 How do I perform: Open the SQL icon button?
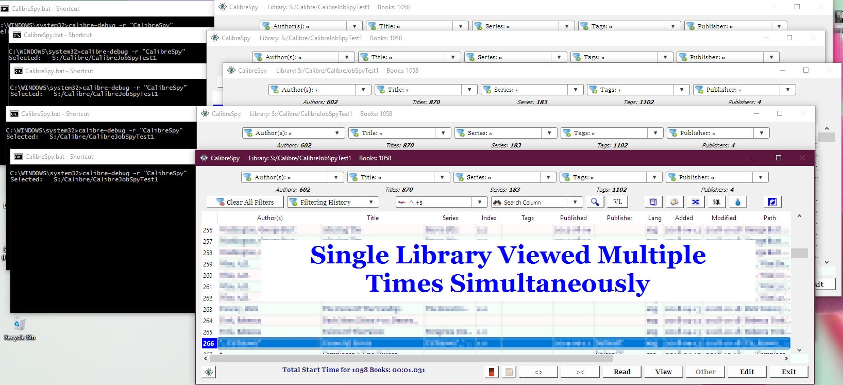[717, 202]
